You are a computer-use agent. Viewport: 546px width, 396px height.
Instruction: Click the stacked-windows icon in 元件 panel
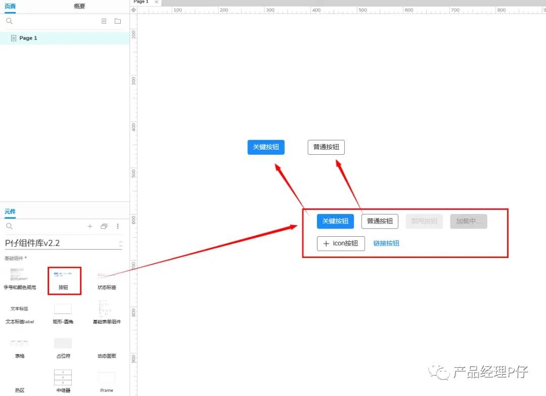click(x=104, y=226)
